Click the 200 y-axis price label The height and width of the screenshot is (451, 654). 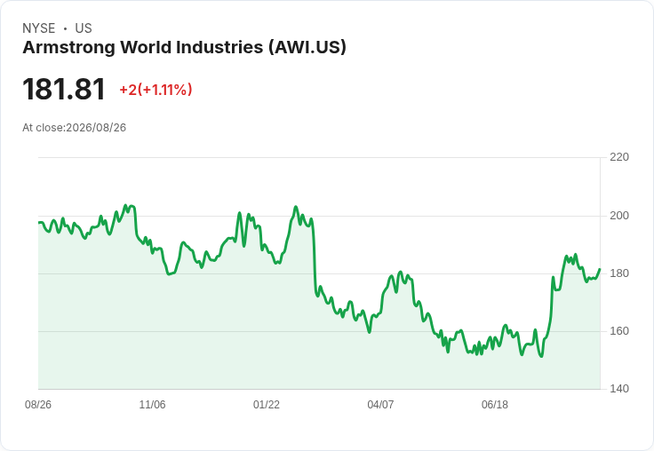pyautogui.click(x=619, y=216)
